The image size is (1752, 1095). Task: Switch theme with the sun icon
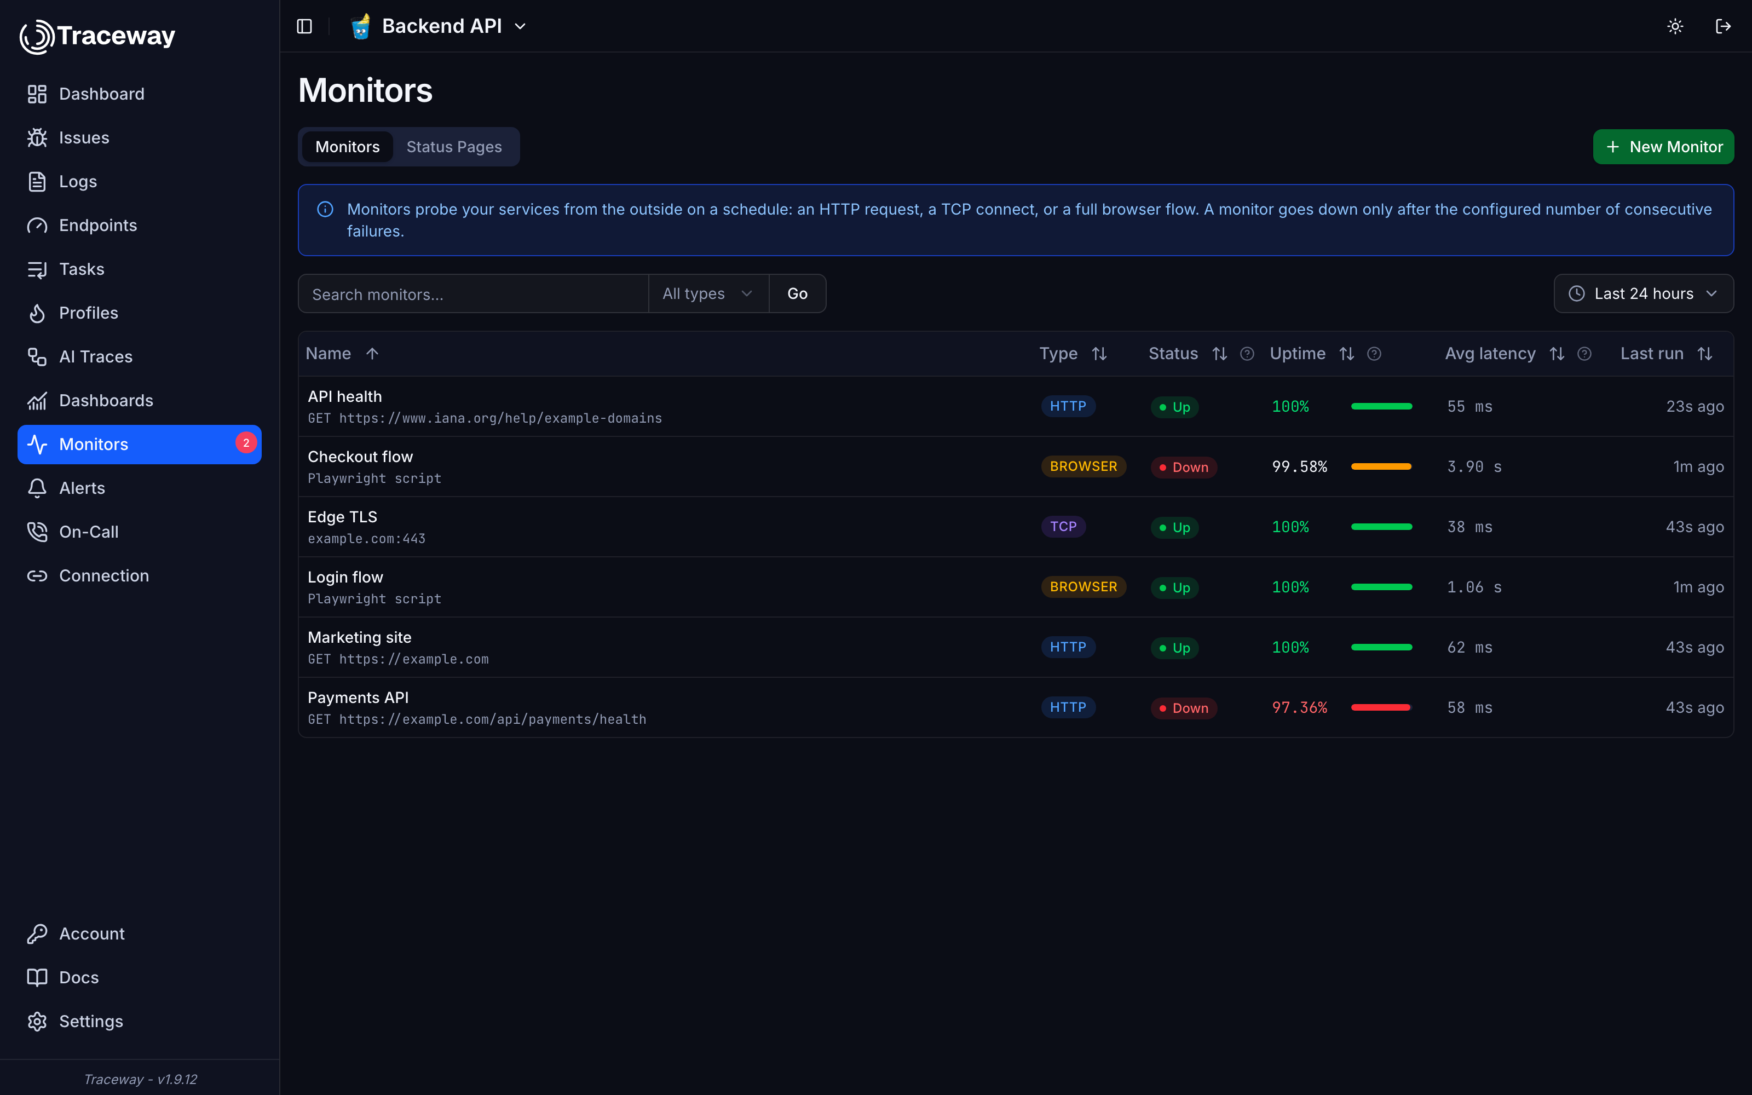(1675, 26)
